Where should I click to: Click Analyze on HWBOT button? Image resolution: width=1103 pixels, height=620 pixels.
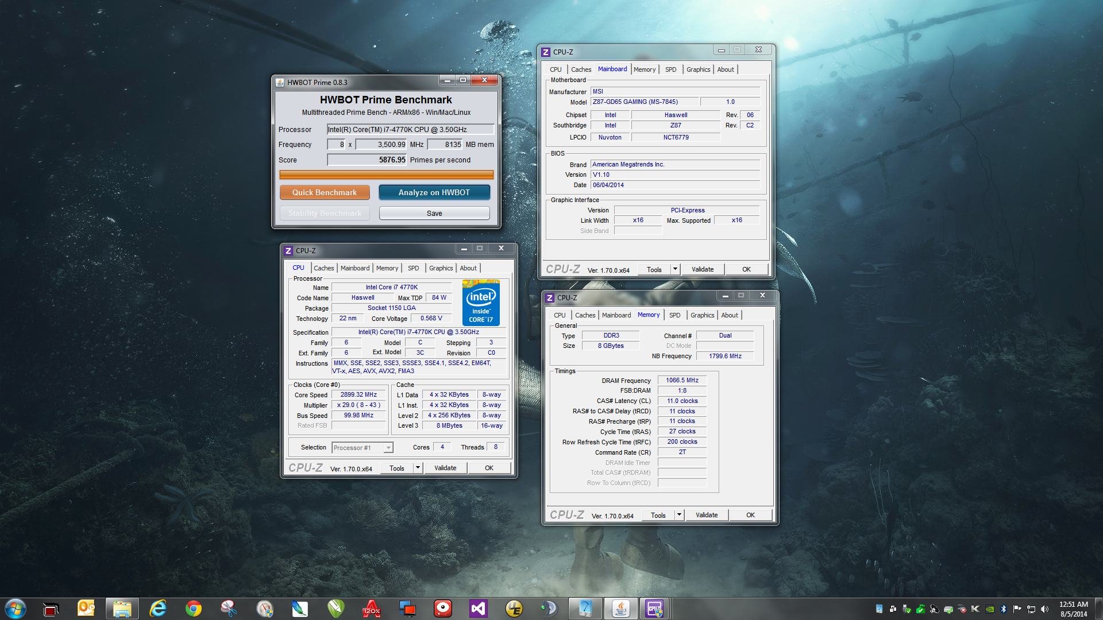[434, 192]
